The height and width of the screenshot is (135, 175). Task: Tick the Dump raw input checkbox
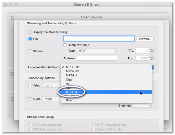click(65, 45)
